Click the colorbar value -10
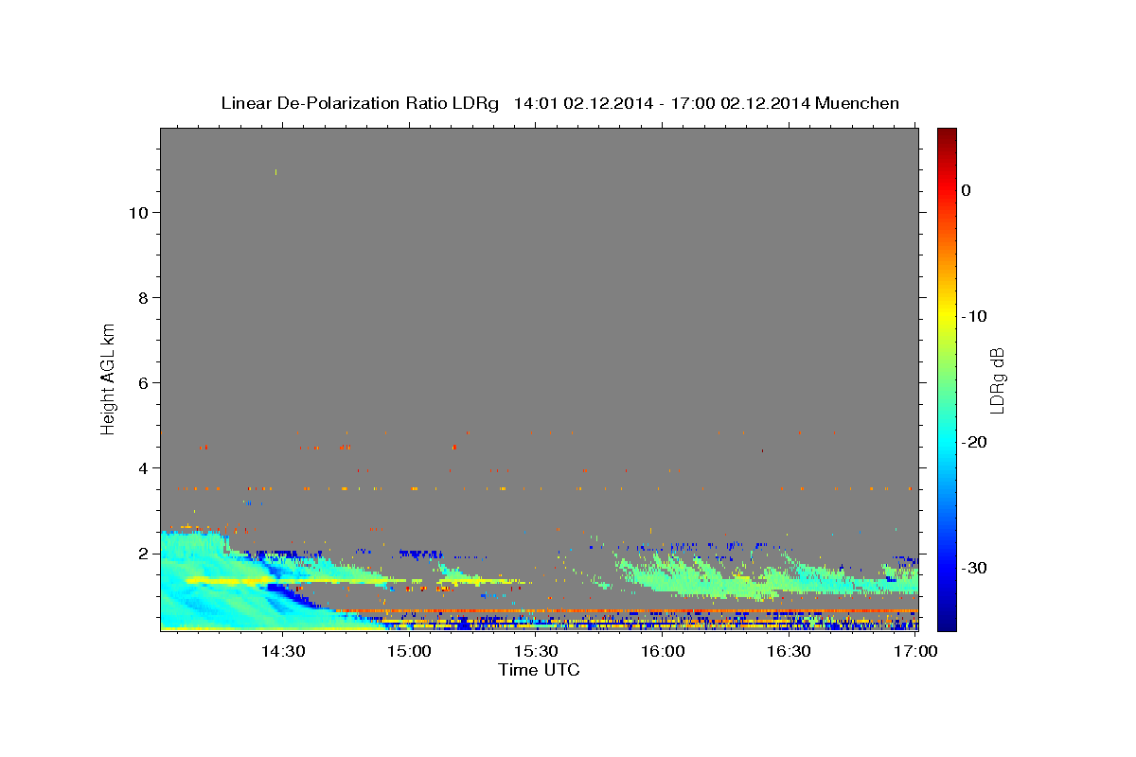The image size is (1136, 757). pos(977,316)
